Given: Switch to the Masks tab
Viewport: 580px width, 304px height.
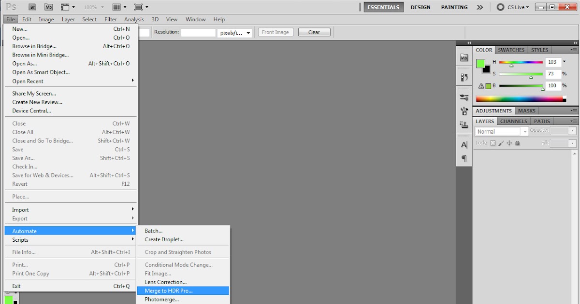Looking at the screenshot, I should click(527, 111).
